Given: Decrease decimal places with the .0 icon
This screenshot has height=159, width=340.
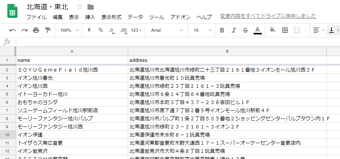Looking at the screenshot, I should click(112, 31).
